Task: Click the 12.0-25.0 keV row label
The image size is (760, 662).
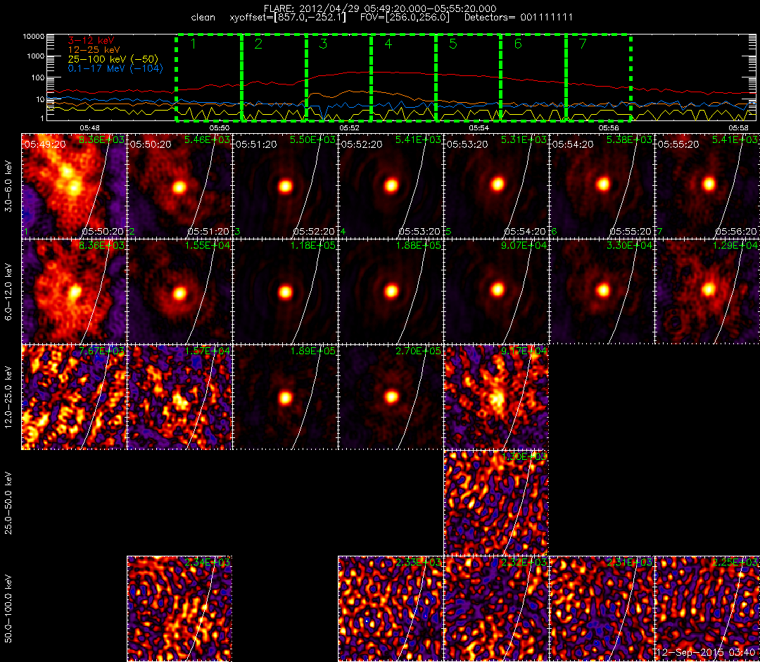Action: pyautogui.click(x=8, y=398)
